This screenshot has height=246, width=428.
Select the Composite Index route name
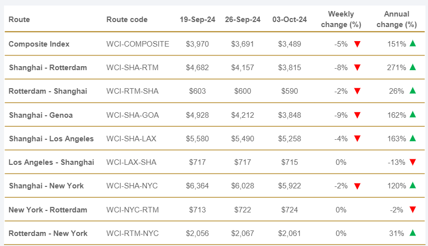pyautogui.click(x=39, y=44)
